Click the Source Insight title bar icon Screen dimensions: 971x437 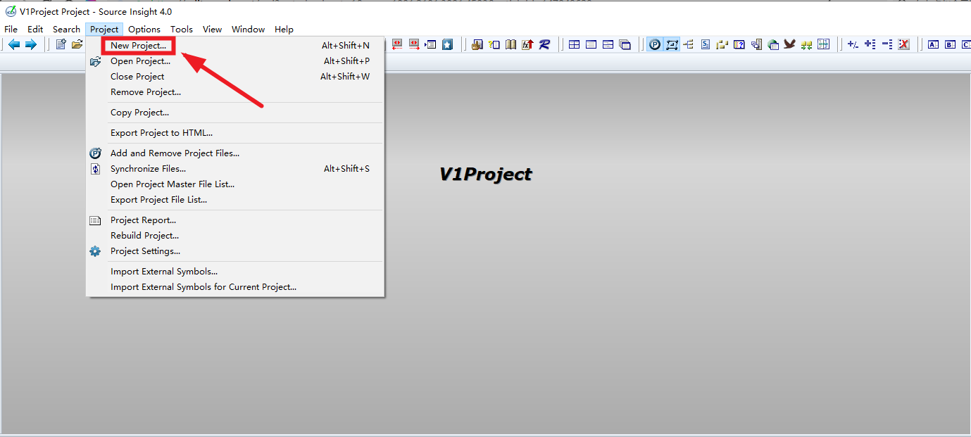pos(11,11)
